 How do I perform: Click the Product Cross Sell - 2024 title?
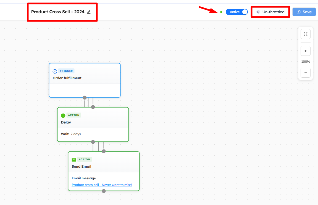pos(57,12)
